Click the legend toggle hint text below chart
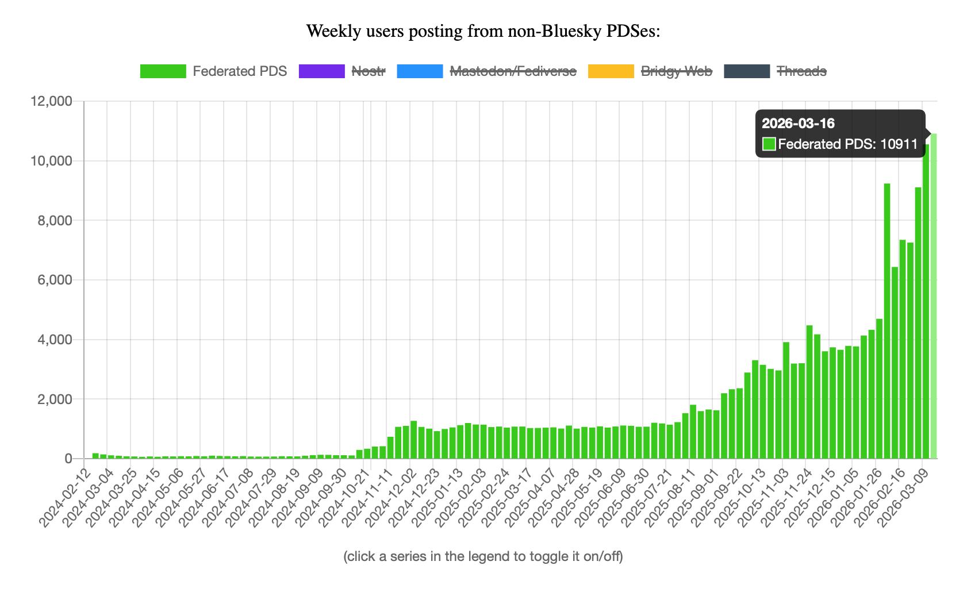The height and width of the screenshot is (592, 967). click(x=483, y=556)
